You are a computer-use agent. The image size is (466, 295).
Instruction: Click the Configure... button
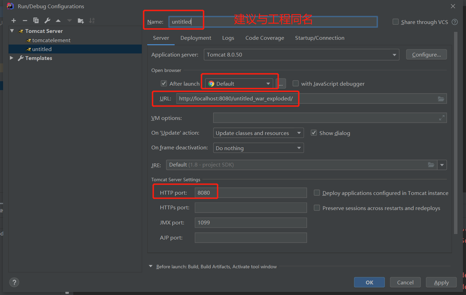pos(426,55)
